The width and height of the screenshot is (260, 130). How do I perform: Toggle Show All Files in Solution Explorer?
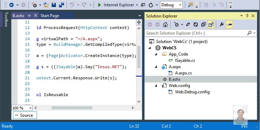(x=211, y=25)
